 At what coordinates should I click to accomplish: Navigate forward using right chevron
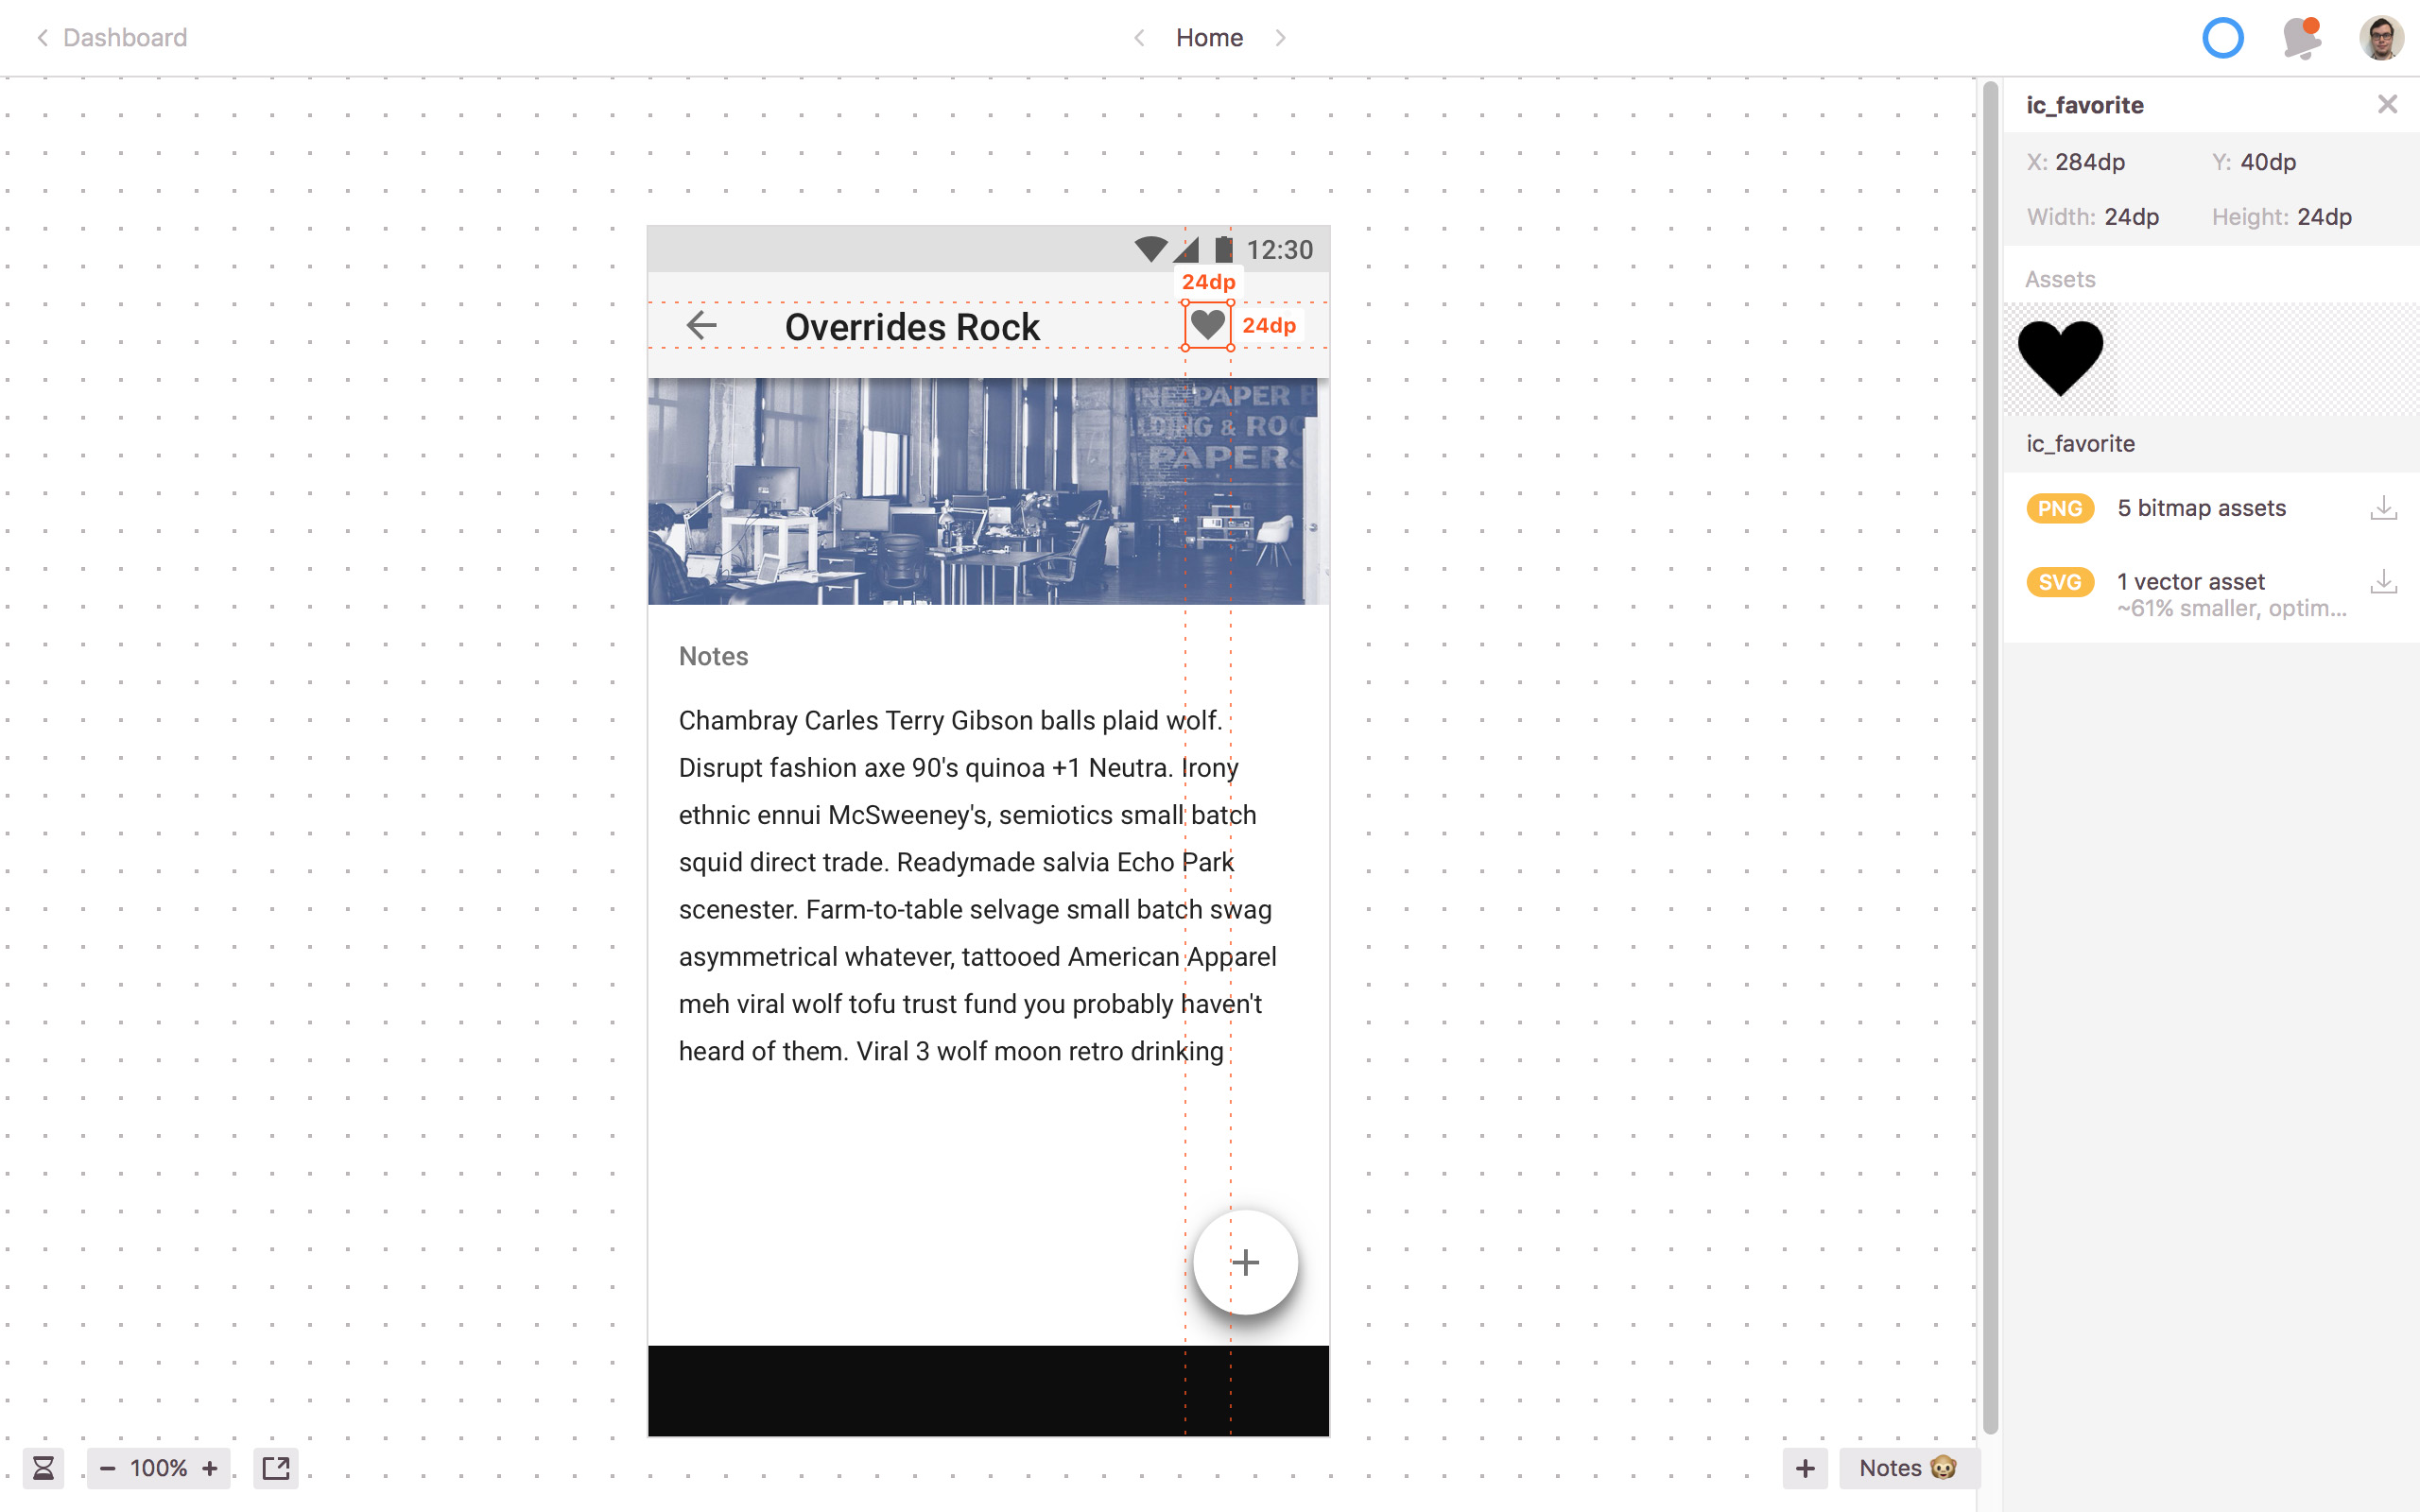(x=1281, y=39)
